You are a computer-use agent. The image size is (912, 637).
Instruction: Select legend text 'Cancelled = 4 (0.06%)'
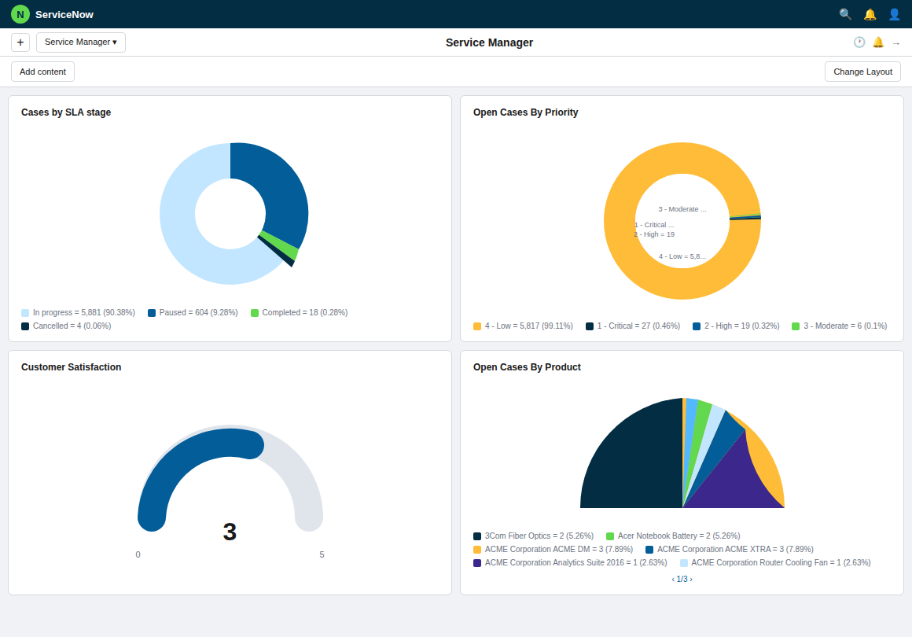pos(72,326)
